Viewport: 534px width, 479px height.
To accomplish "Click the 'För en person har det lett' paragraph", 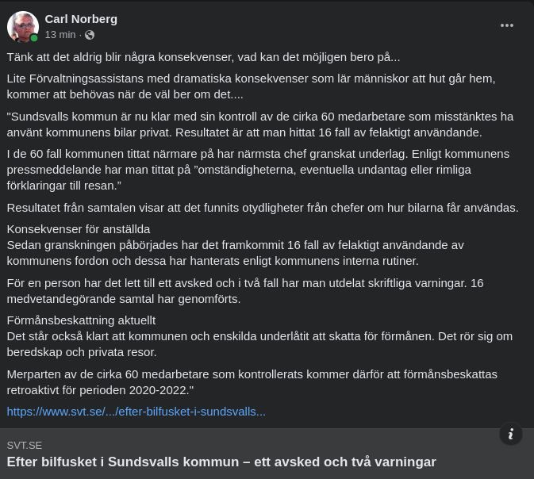I will [x=245, y=290].
